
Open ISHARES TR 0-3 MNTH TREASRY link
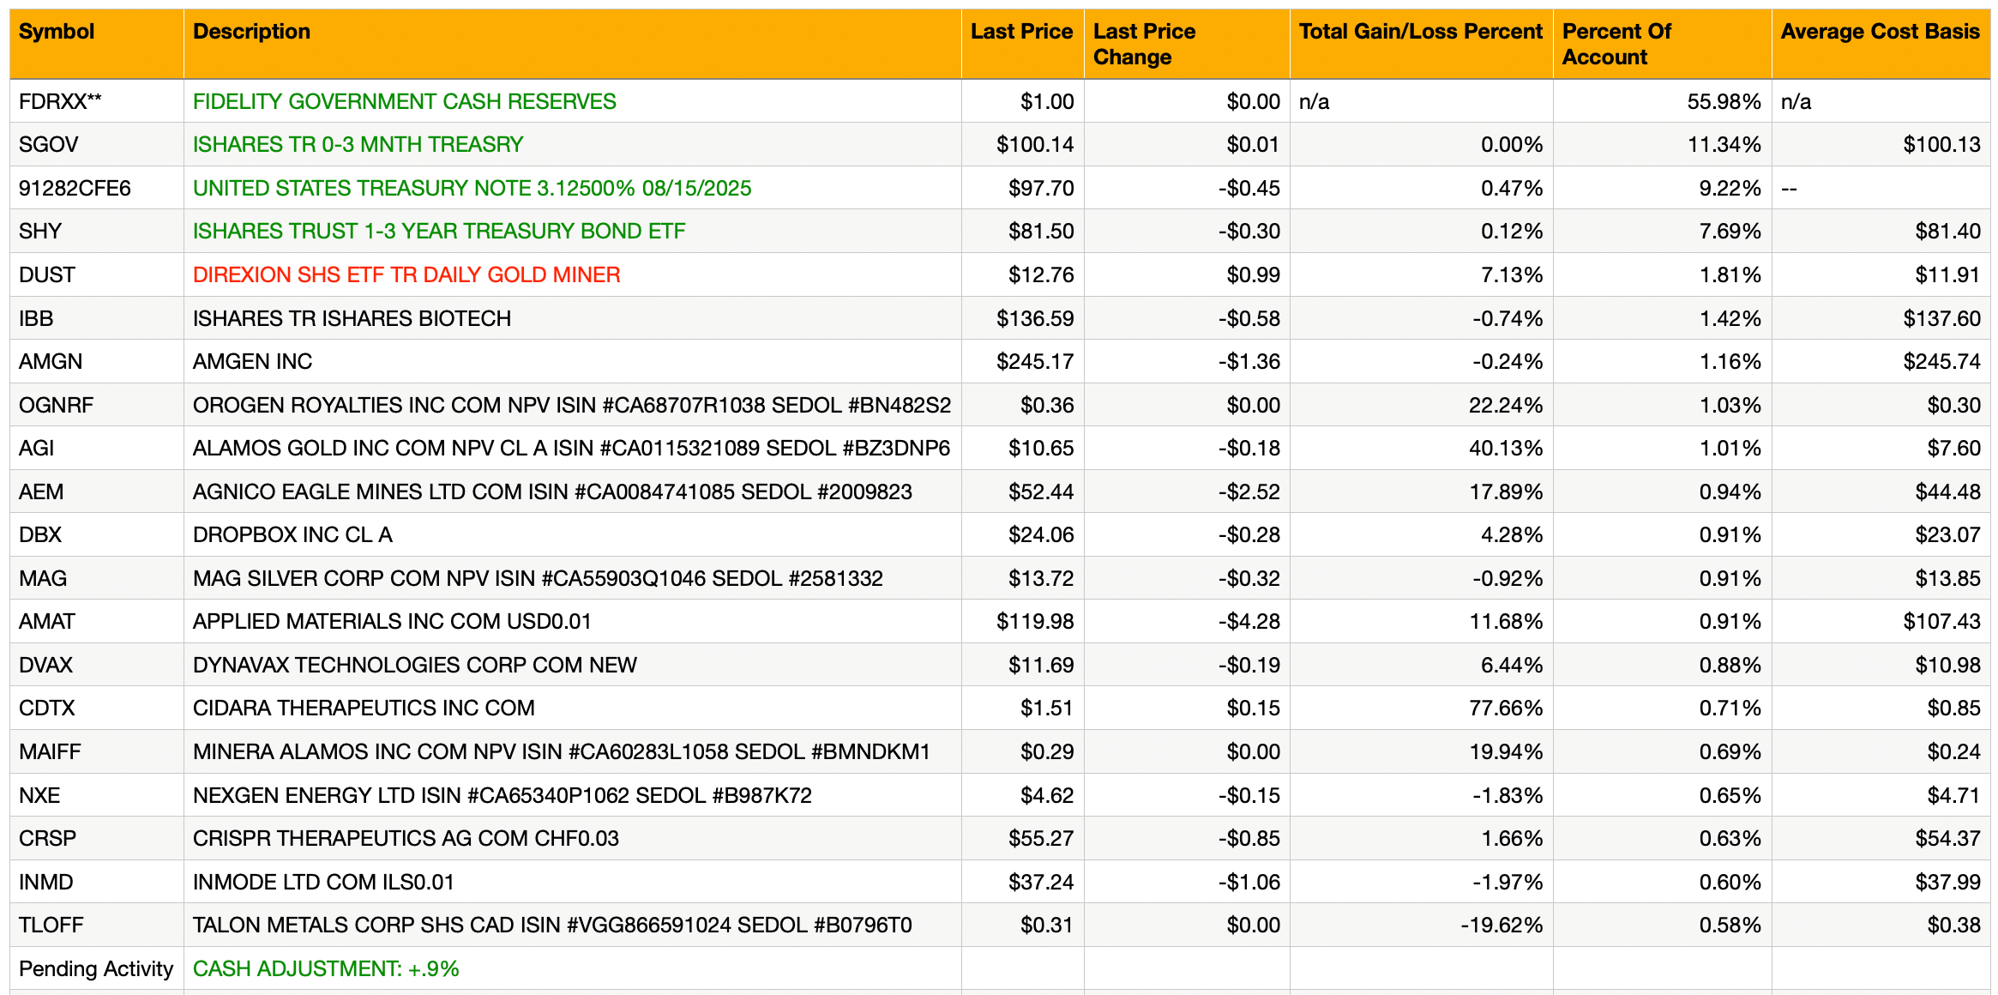(358, 145)
